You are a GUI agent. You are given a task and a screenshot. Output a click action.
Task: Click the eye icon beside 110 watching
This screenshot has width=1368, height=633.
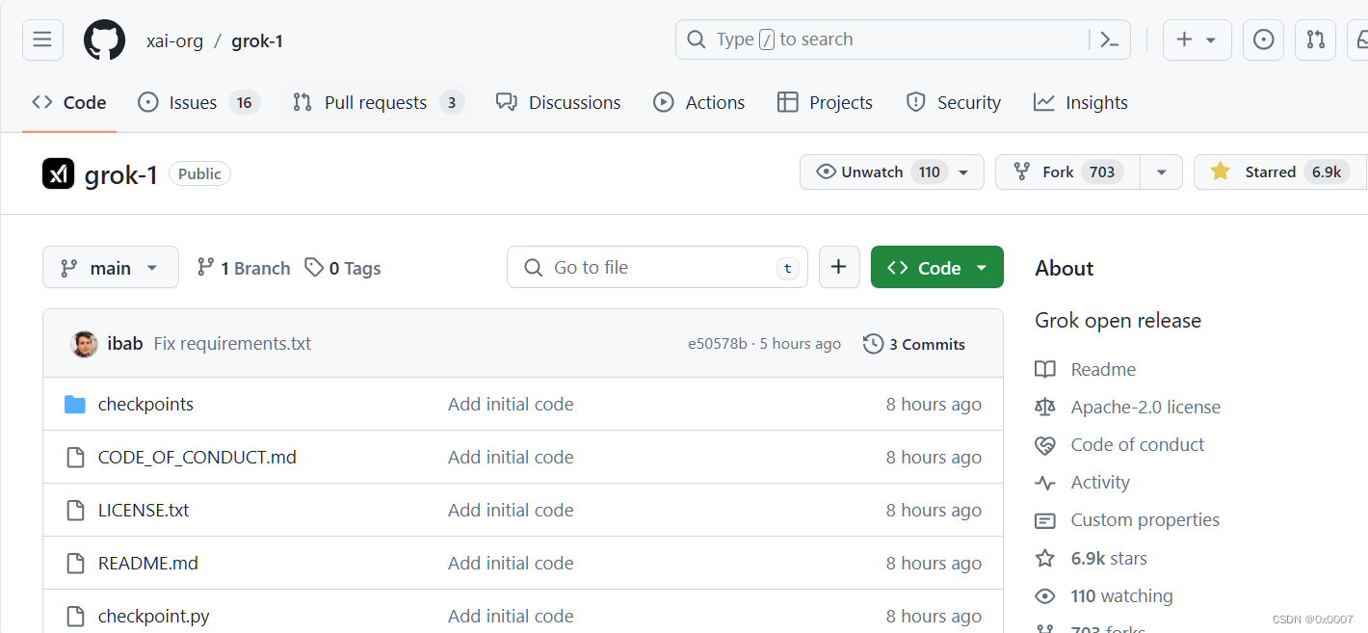pyautogui.click(x=1045, y=596)
